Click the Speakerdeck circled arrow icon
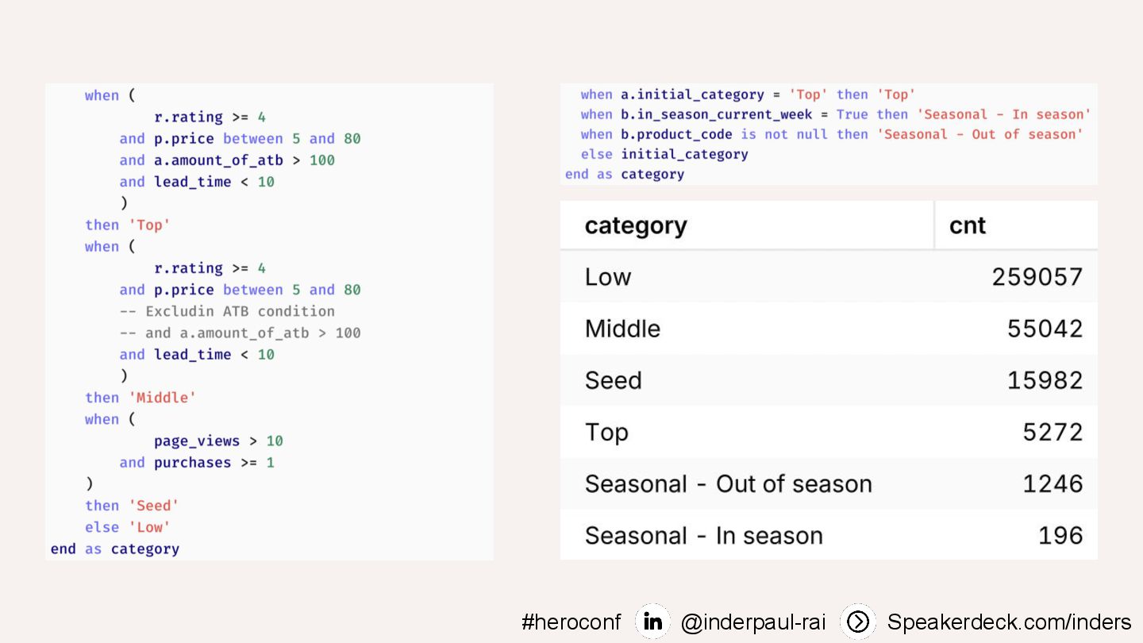The height and width of the screenshot is (643, 1143). point(857,622)
